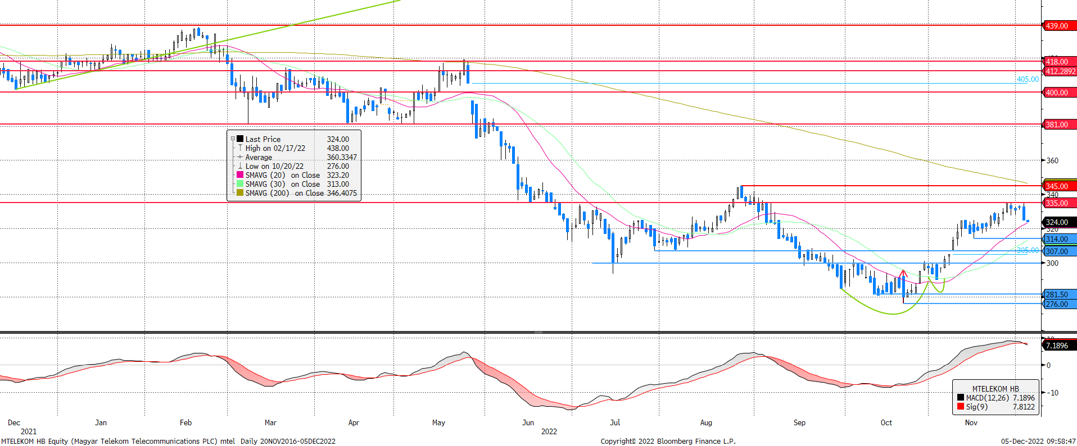Select the 439.00 red price level tag
Screen dimensions: 1077x446
pyautogui.click(x=1058, y=26)
